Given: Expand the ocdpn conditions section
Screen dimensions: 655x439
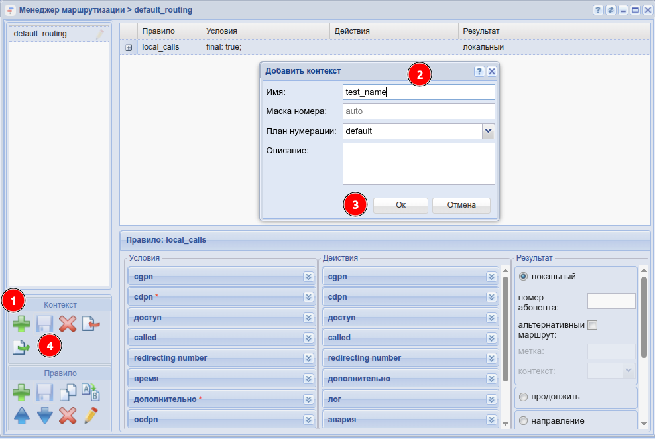Looking at the screenshot, I should (308, 419).
